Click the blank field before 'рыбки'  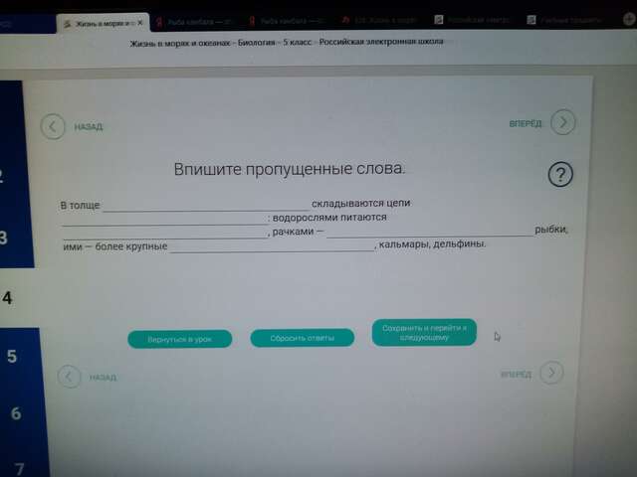pyautogui.click(x=430, y=231)
